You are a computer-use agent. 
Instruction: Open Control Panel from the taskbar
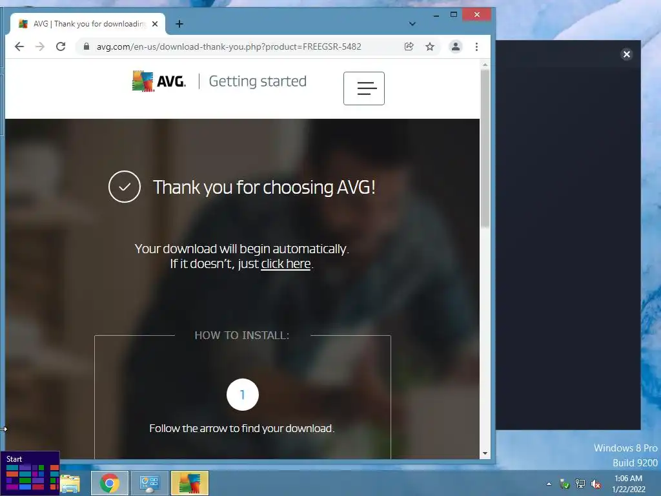tap(150, 483)
